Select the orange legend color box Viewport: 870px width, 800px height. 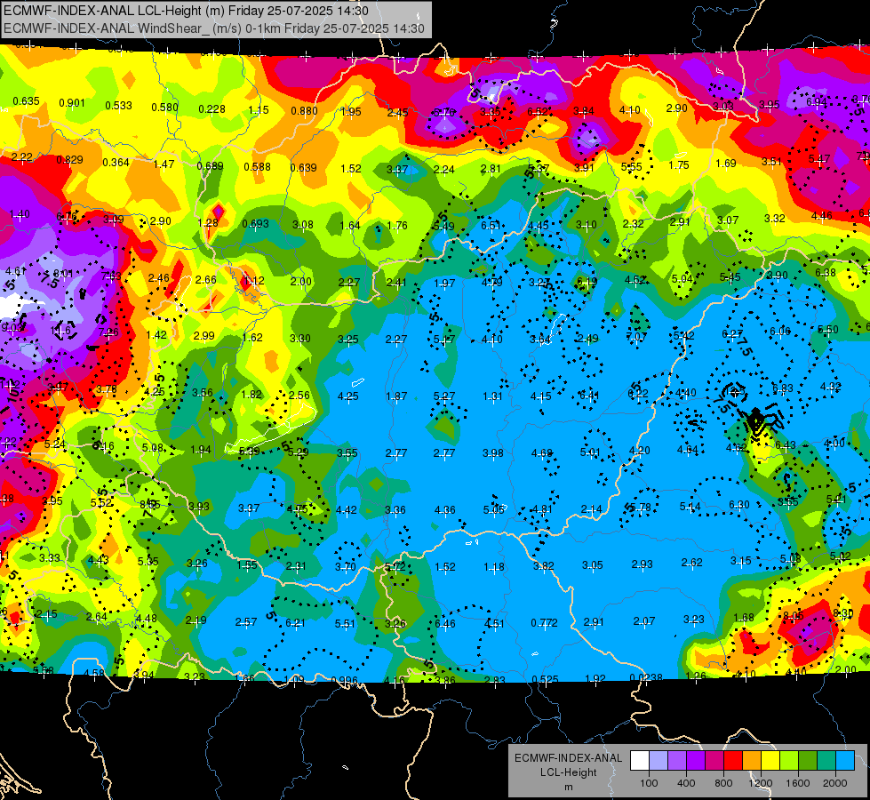pyautogui.click(x=752, y=760)
